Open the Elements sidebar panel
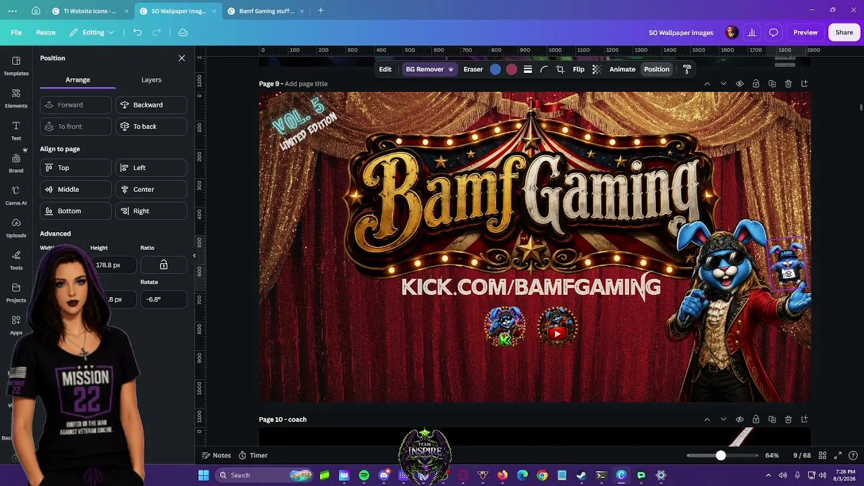Screen dimensions: 864x486 (x=16, y=98)
